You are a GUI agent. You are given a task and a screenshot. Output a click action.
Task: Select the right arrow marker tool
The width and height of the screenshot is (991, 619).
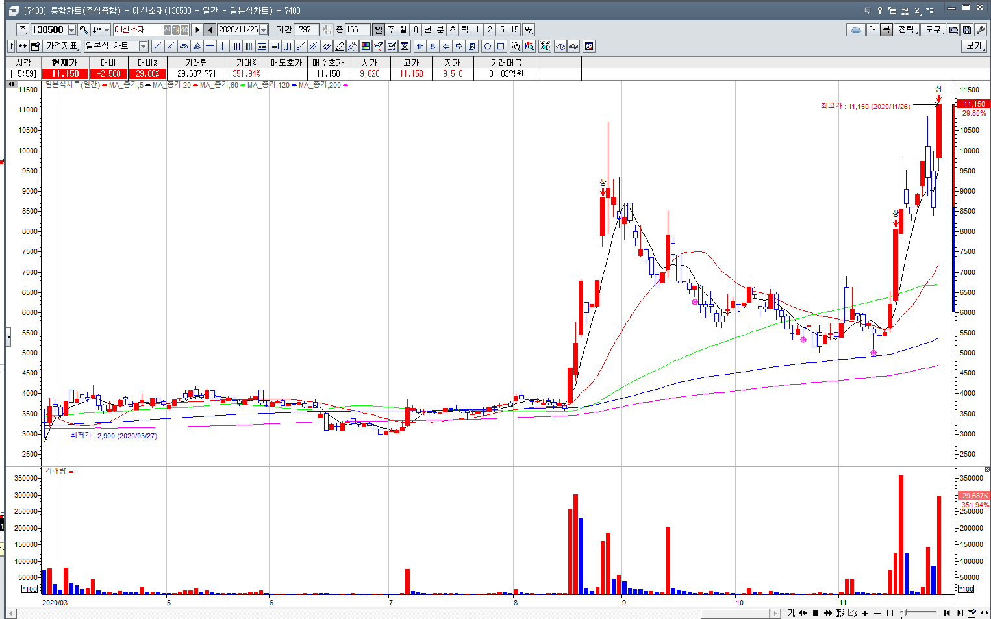coord(459,46)
